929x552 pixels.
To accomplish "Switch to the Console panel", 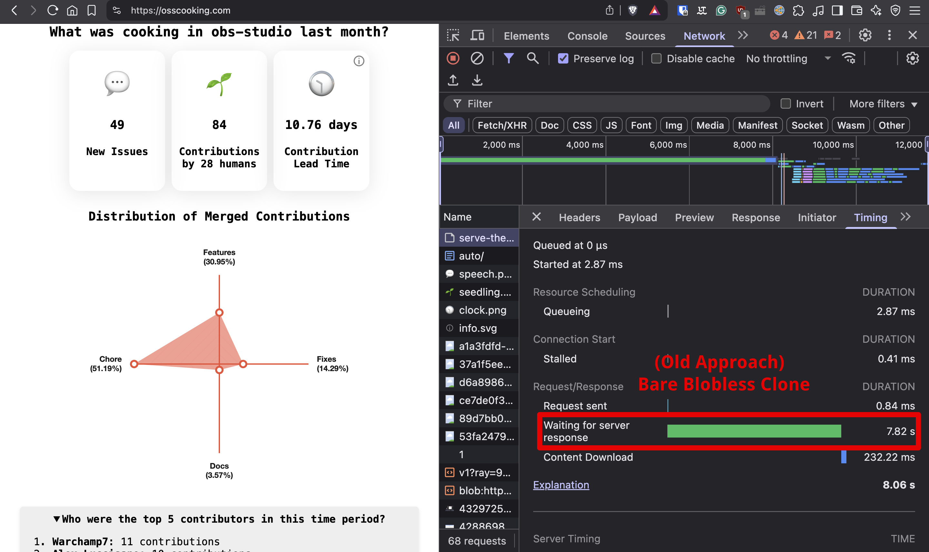I will (587, 36).
